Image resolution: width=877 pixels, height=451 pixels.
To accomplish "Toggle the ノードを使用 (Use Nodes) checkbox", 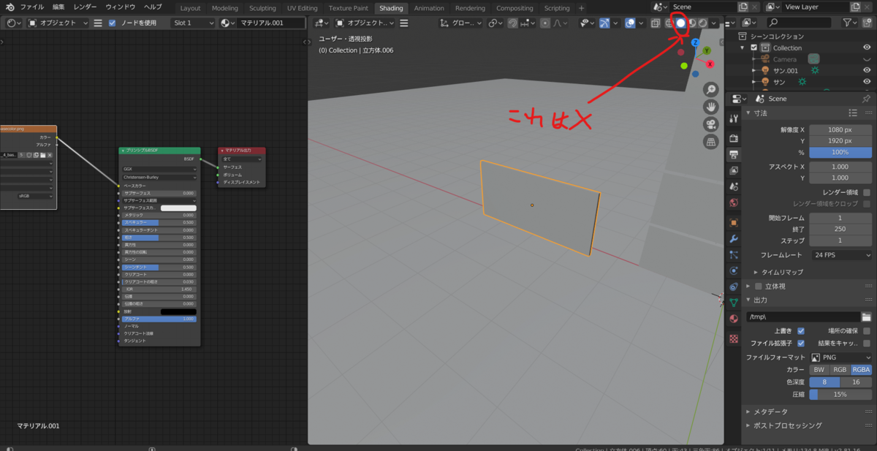I will (112, 23).
